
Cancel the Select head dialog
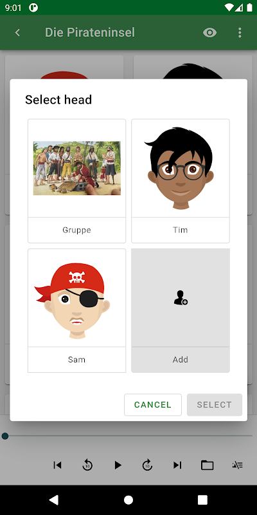pos(153,405)
